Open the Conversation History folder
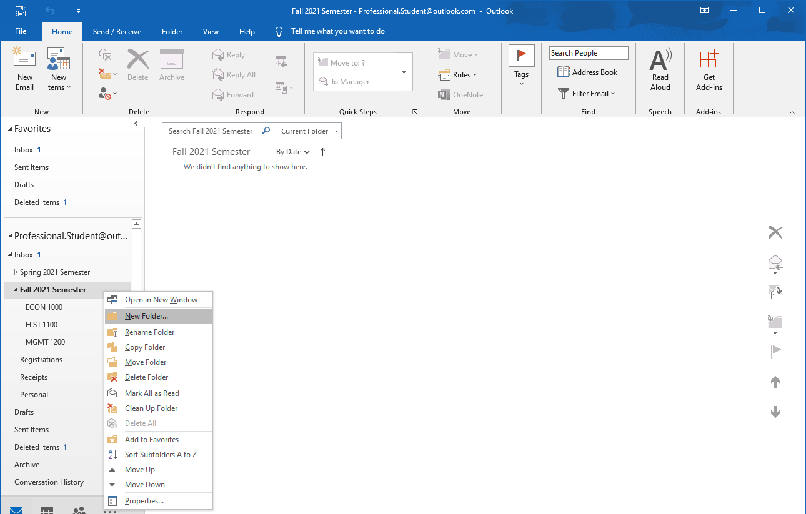 [49, 482]
